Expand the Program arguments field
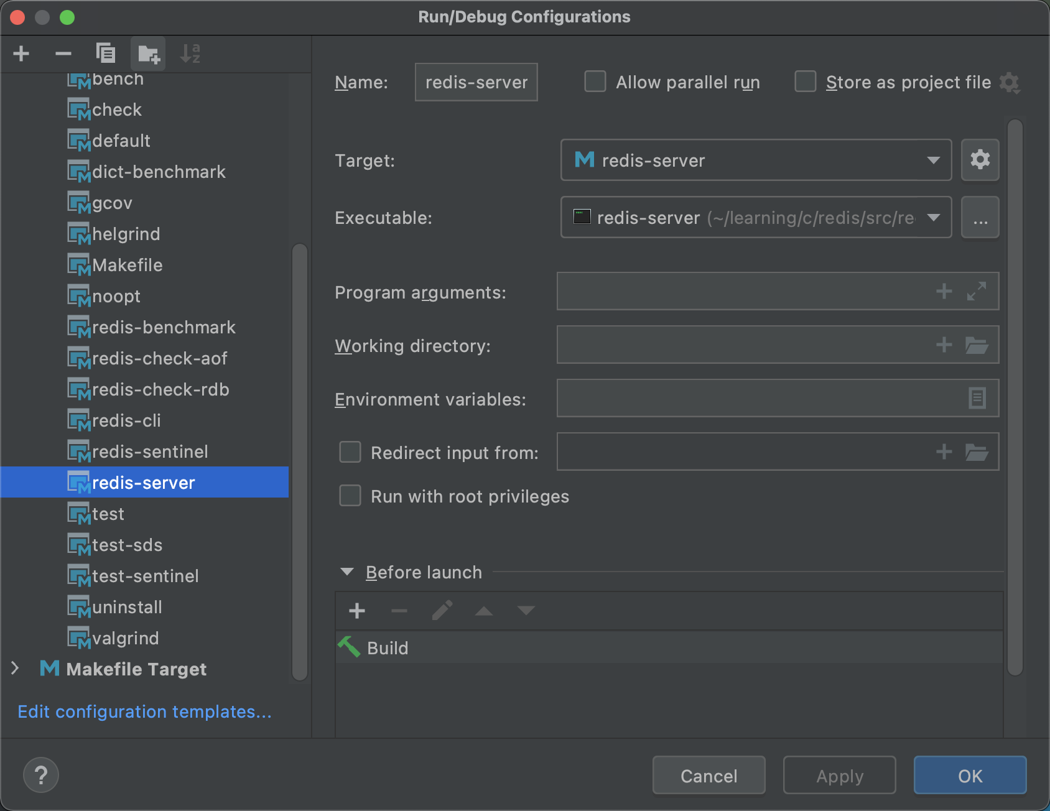This screenshot has height=811, width=1050. (977, 291)
